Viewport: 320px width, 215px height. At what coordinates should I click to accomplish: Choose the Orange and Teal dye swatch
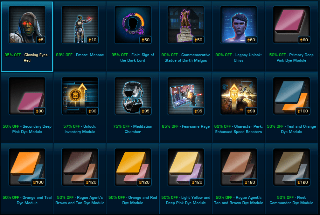(27, 167)
